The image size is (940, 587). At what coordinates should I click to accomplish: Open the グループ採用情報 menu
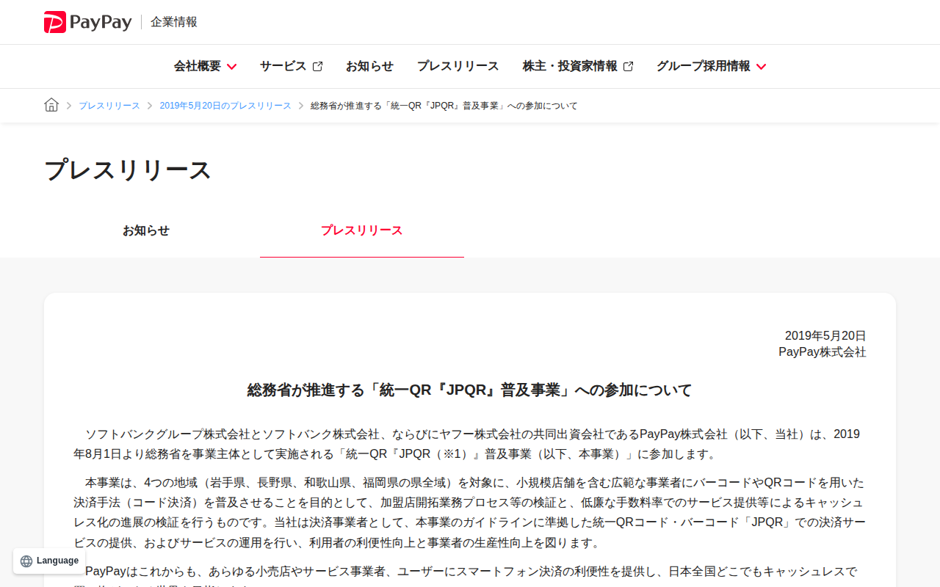(711, 66)
